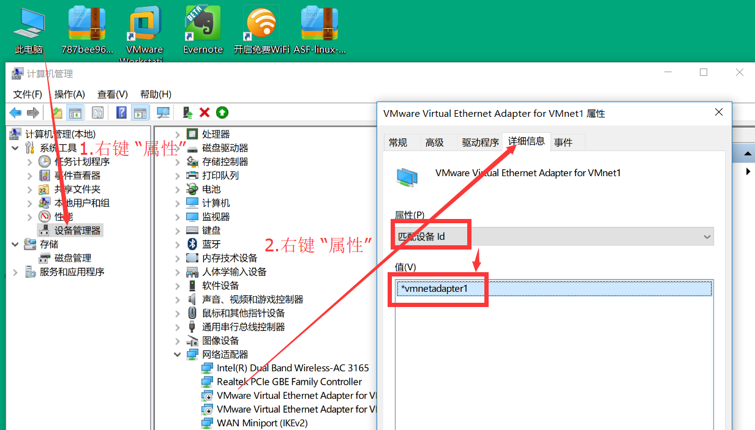
Task: Open the 属性(P) property dropdown
Action: [x=553, y=236]
